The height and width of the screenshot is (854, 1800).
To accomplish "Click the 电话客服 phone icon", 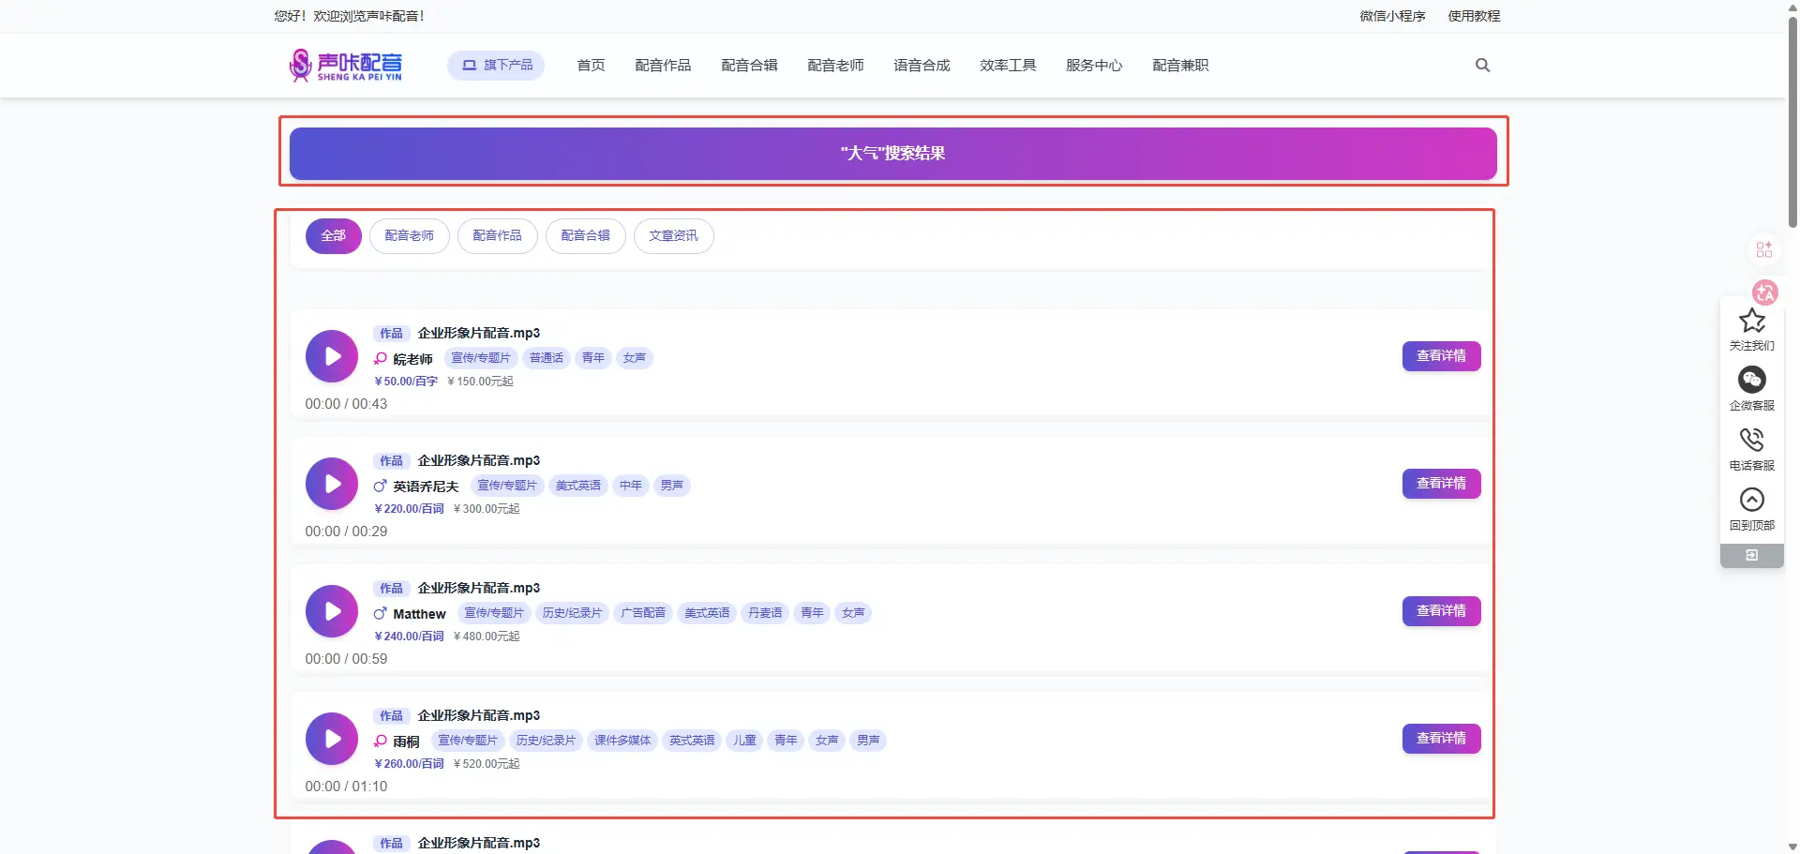I will pos(1751,440).
